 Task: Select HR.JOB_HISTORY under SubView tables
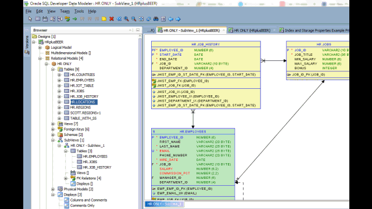[x=97, y=167]
